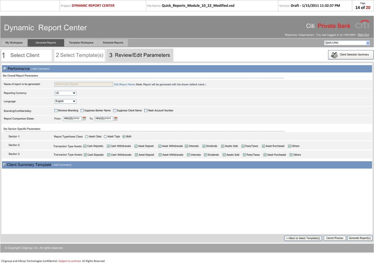Go back to the Select Client step

pyautogui.click(x=26, y=55)
